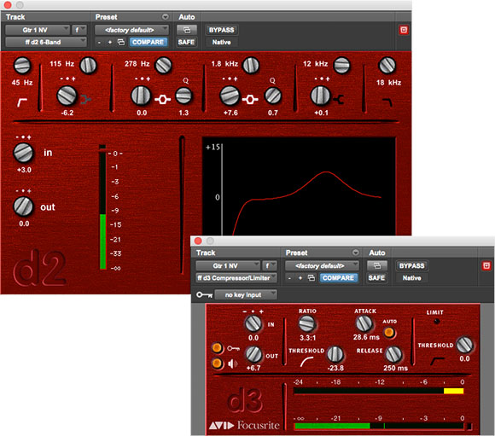Click the d2 low-pass filter shape icon
Image resolution: width=495 pixels, height=436 pixels.
pos(387,102)
